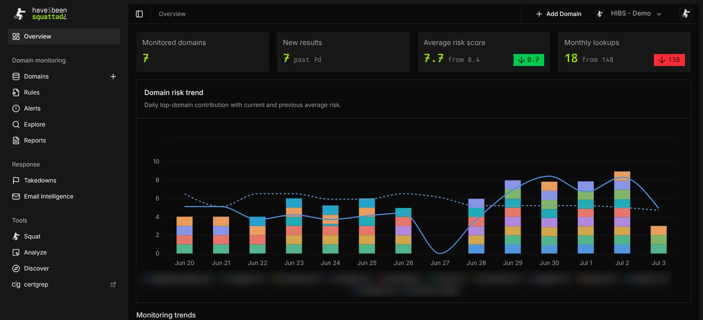
Task: Click the Monitored domains card
Action: [x=202, y=52]
